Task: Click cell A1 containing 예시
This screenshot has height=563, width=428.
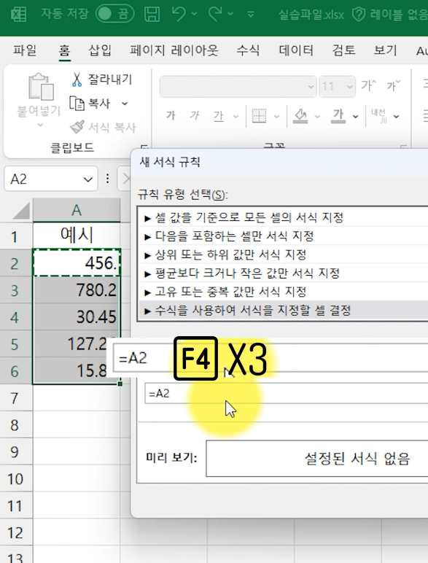Action: pyautogui.click(x=77, y=236)
